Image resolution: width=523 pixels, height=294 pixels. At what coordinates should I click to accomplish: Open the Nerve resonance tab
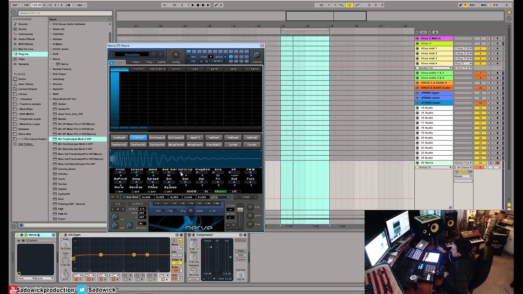click(x=157, y=69)
